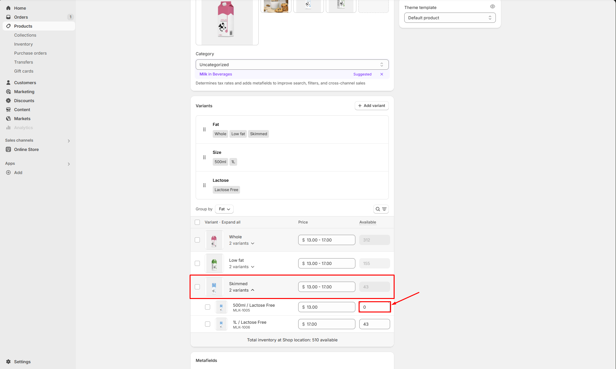Click the Expand all link

click(x=231, y=222)
